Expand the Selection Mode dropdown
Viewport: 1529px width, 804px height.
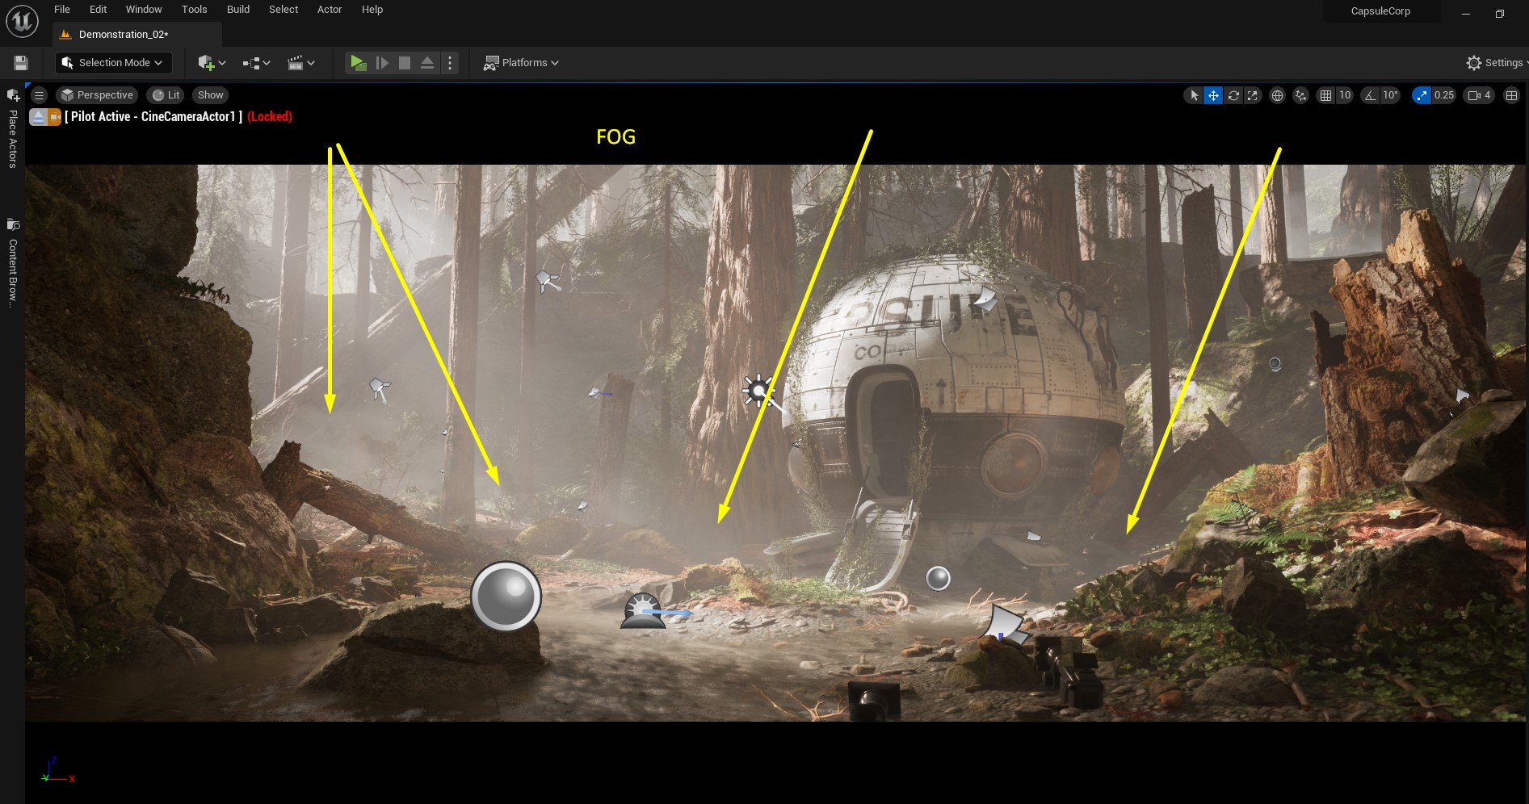(x=112, y=62)
